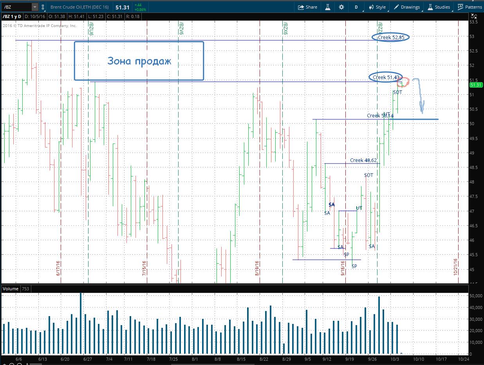The height and width of the screenshot is (365, 484).
Task: Click the 50,000 level on the volume axis
Action: [476, 296]
